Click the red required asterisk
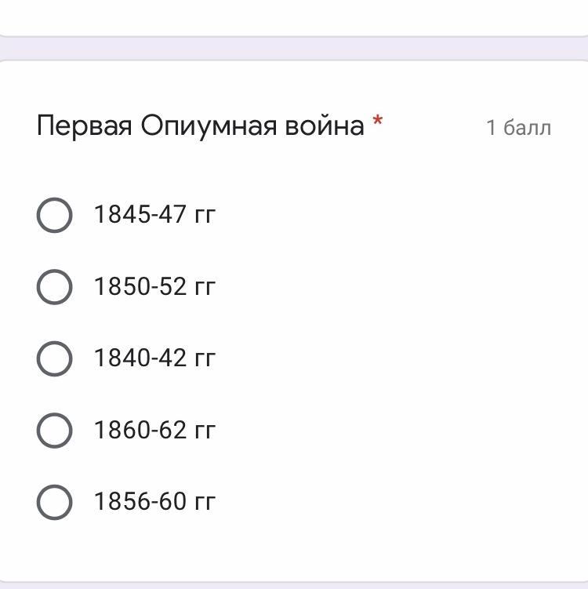 378,121
